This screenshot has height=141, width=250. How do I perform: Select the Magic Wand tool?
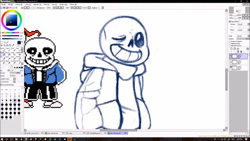pos(7,43)
